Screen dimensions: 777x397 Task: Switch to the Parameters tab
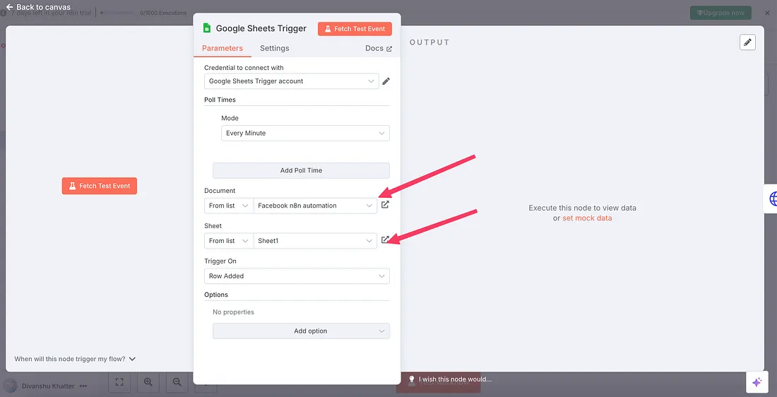click(223, 48)
